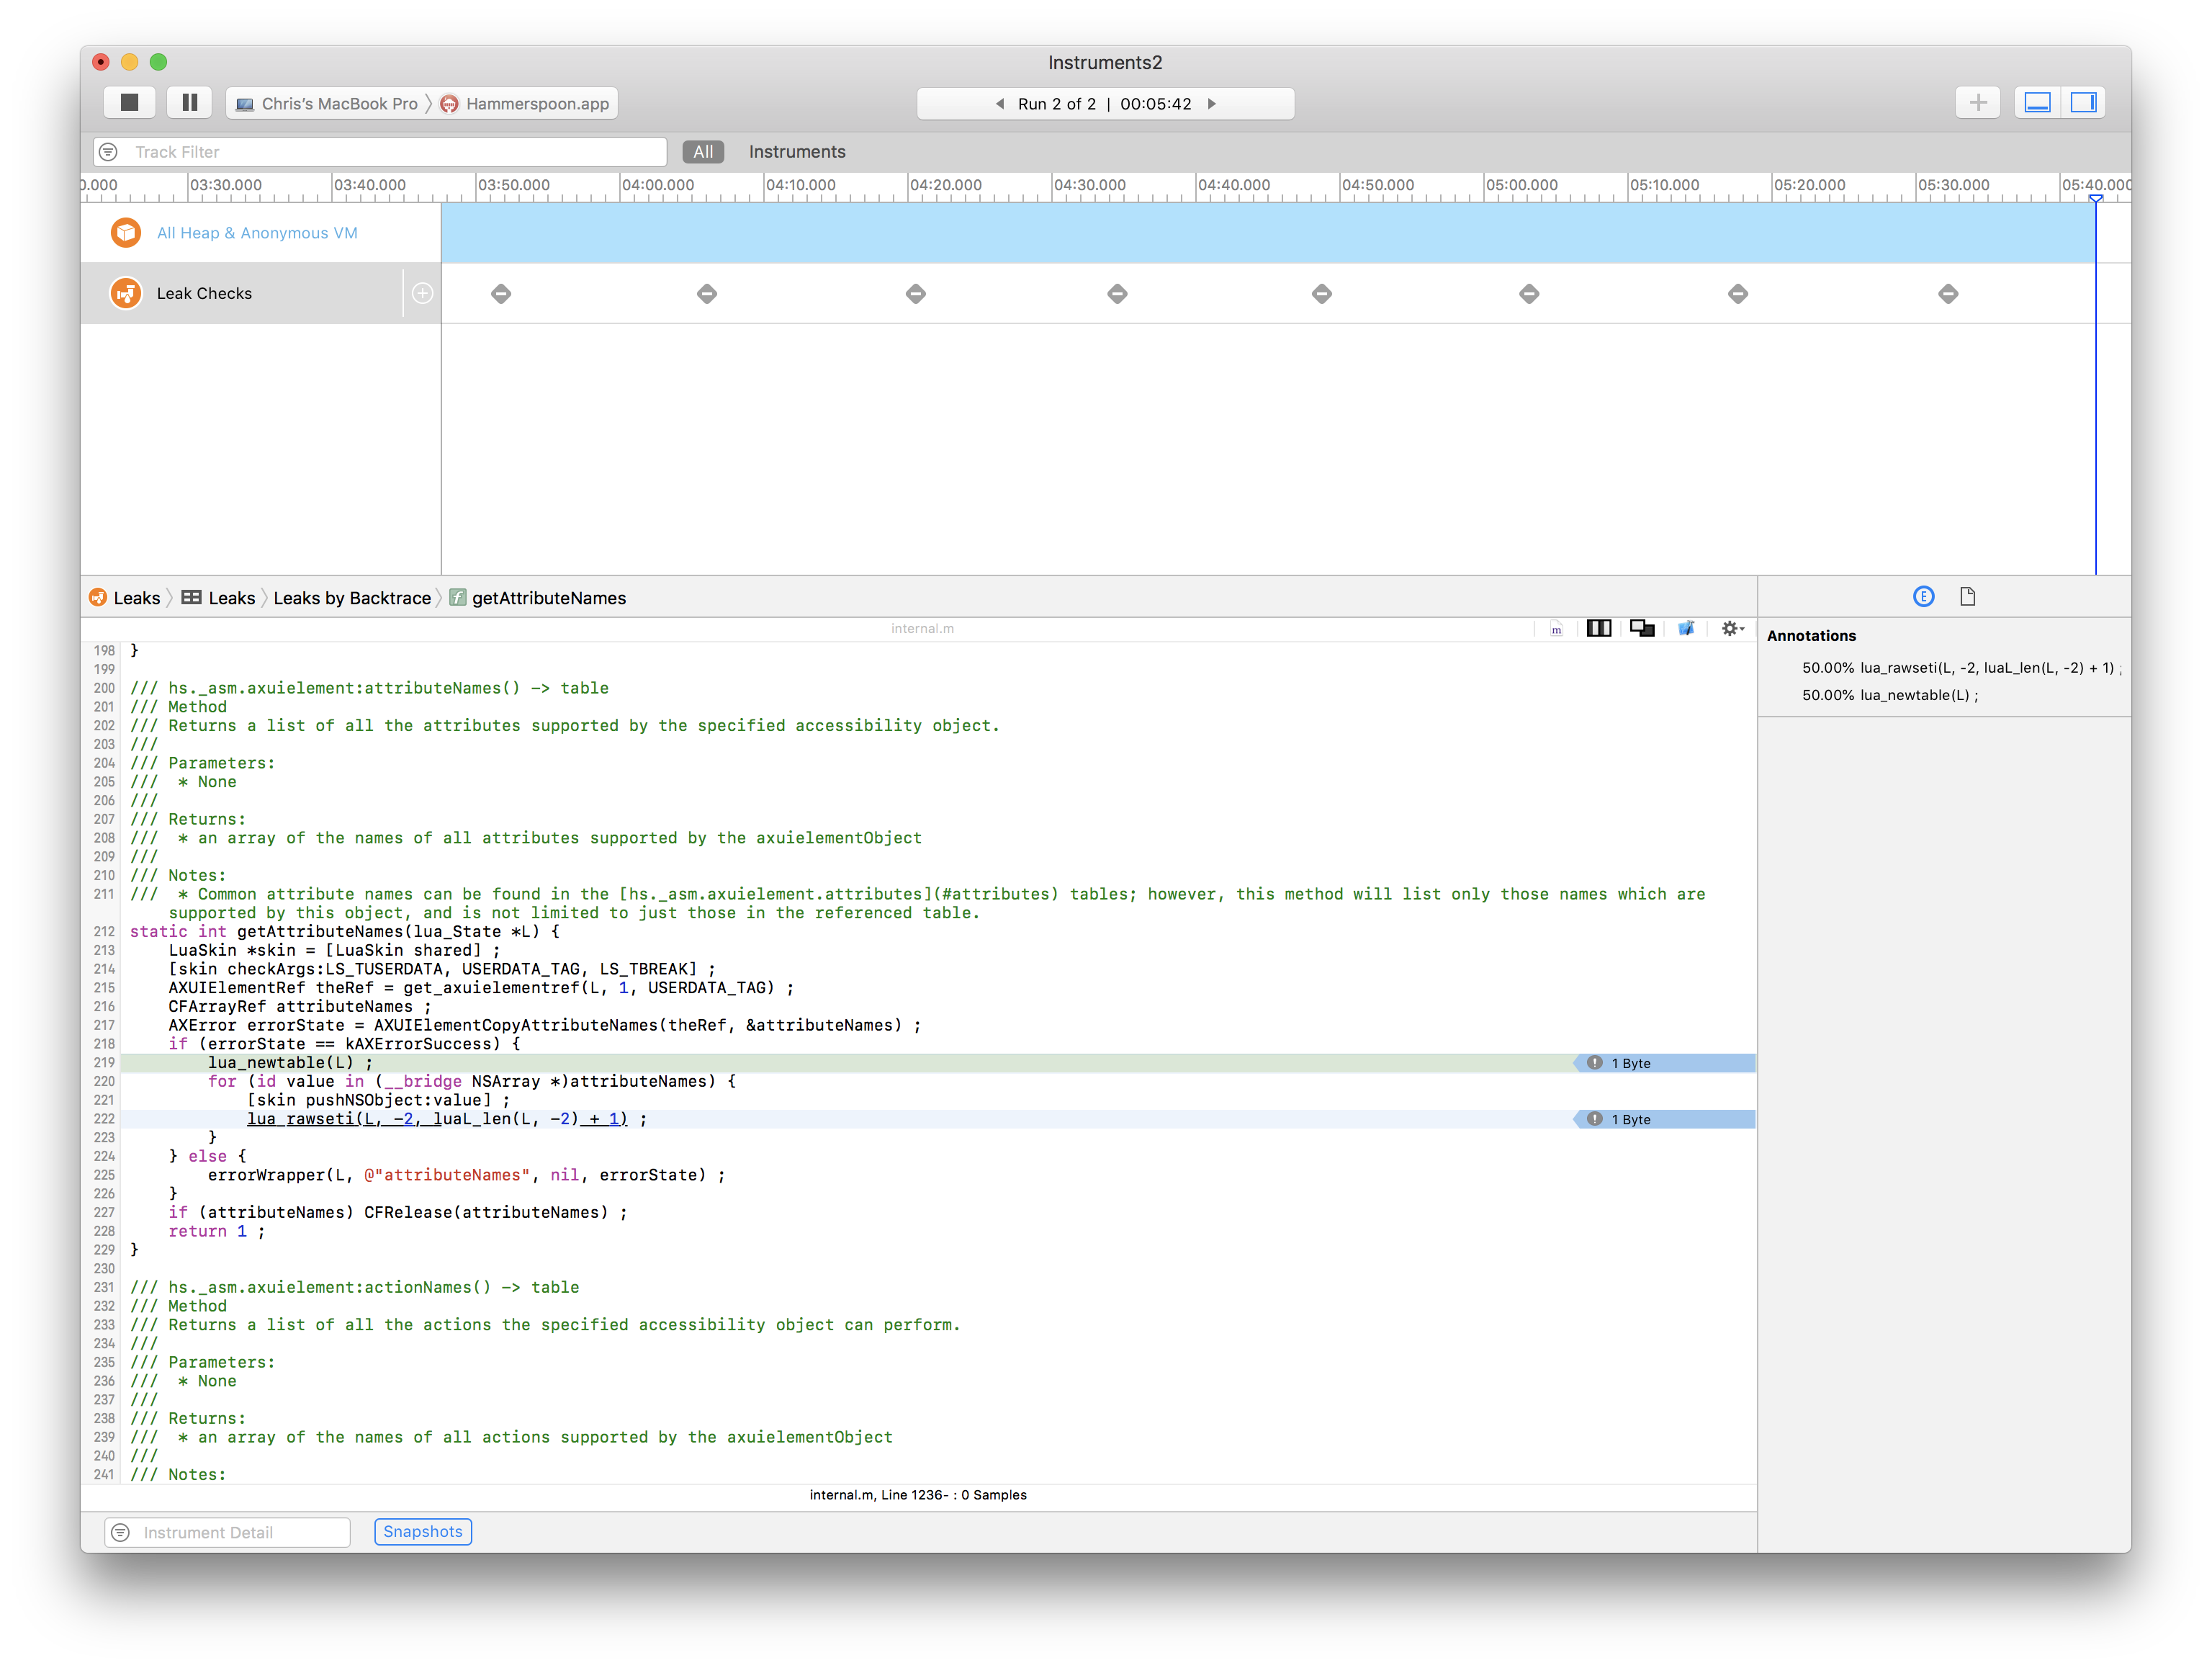Click the timeline playhead handle
Image resolution: width=2212 pixels, height=1668 pixels.
click(x=2095, y=198)
